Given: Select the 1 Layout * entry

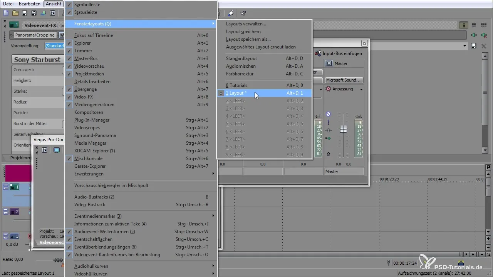Looking at the screenshot, I should pyautogui.click(x=264, y=93).
